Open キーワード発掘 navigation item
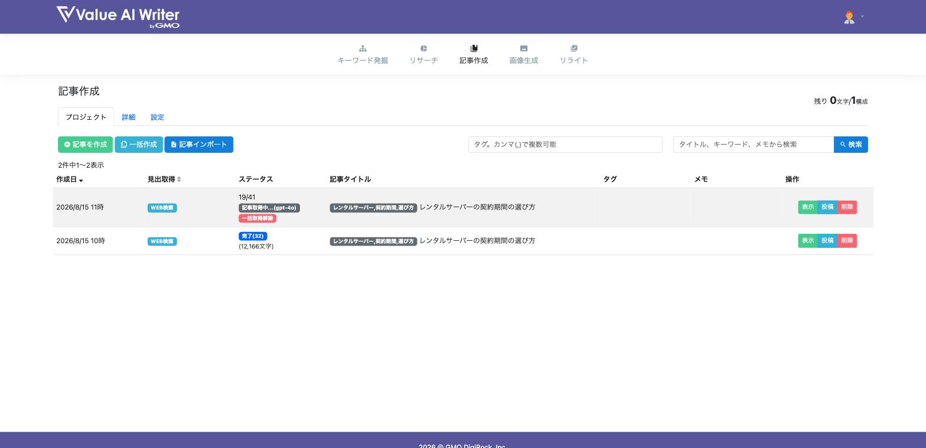Image resolution: width=926 pixels, height=448 pixels. coord(363,54)
